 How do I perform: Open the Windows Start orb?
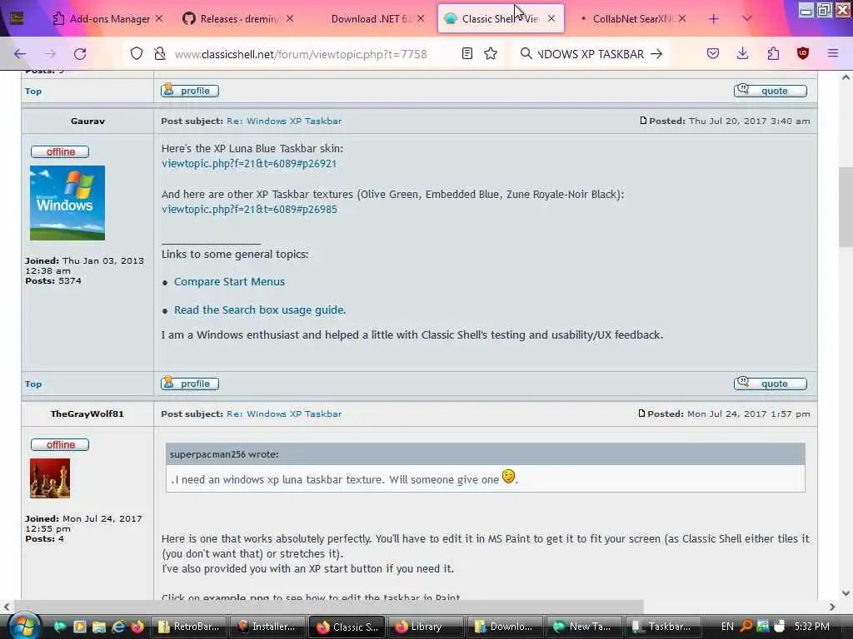(x=23, y=626)
